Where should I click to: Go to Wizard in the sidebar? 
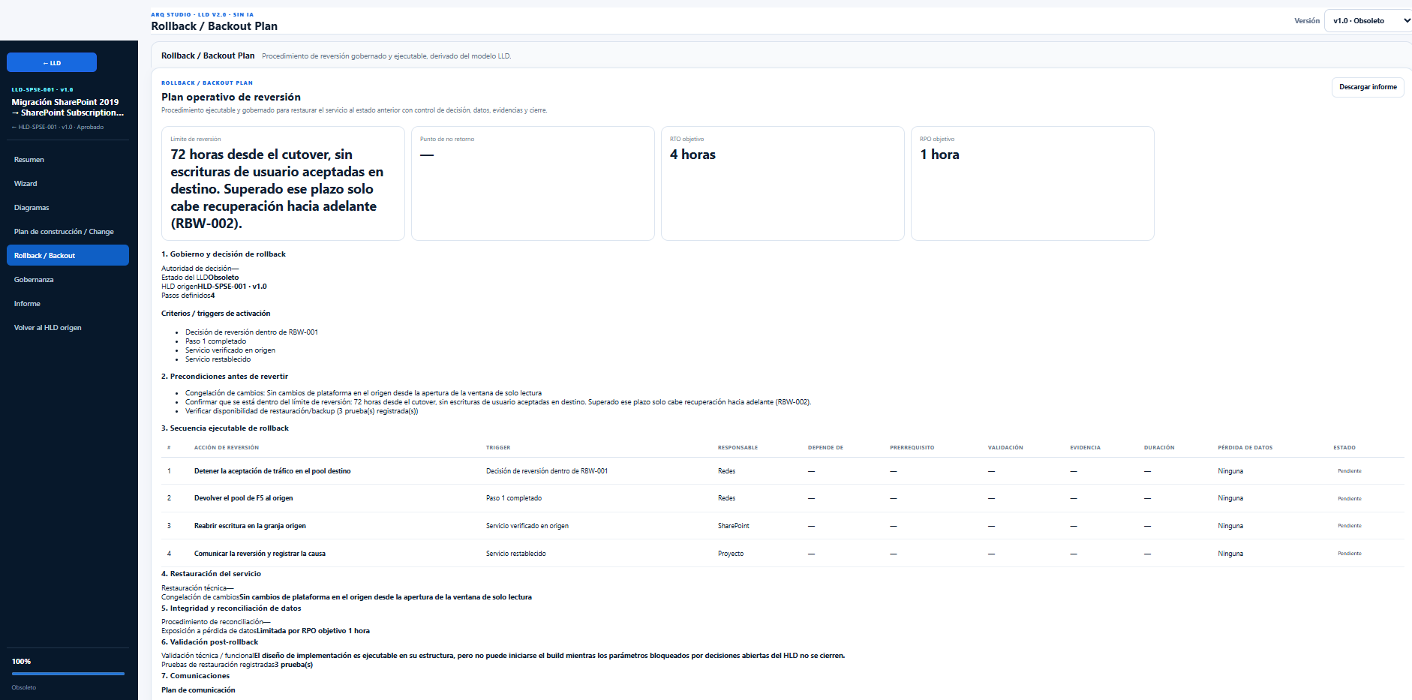pyautogui.click(x=68, y=184)
